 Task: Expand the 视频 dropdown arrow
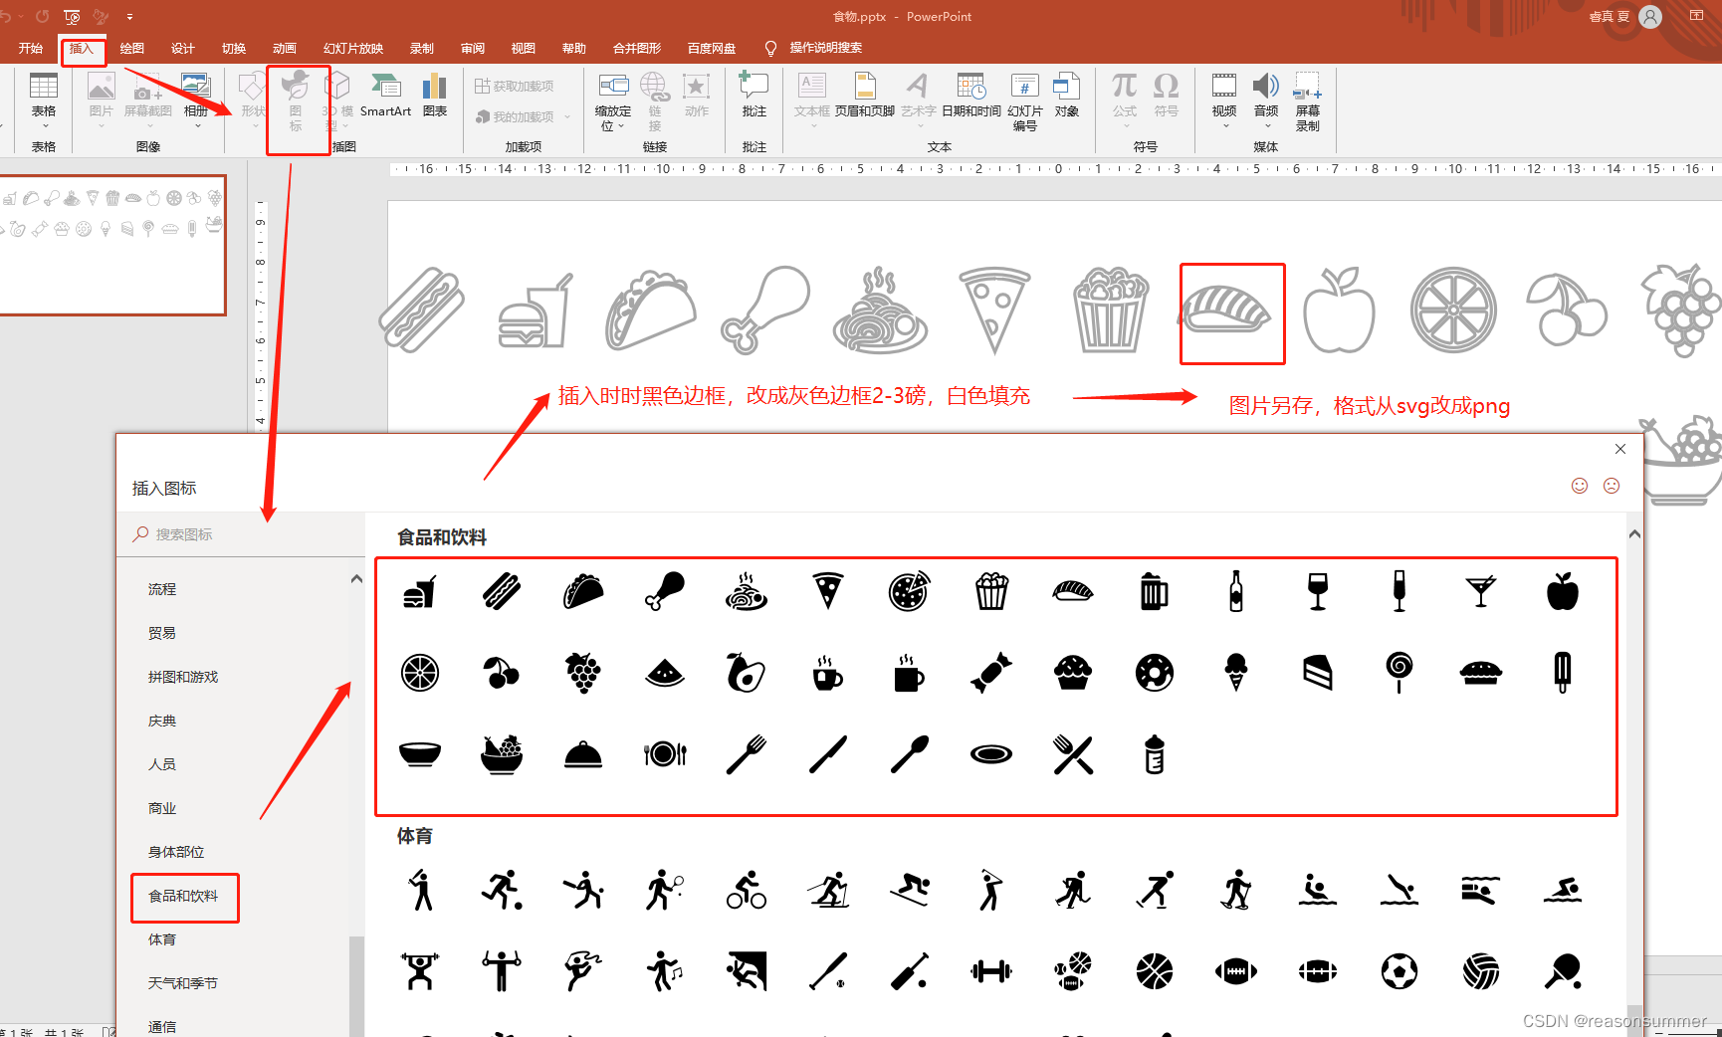(1224, 126)
